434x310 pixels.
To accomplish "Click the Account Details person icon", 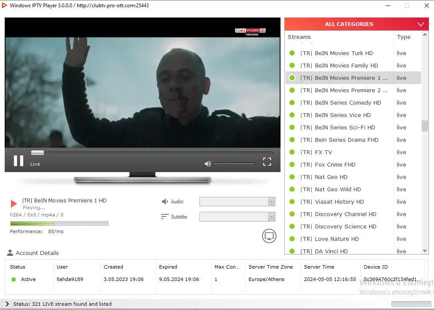I will pyautogui.click(x=10, y=253).
